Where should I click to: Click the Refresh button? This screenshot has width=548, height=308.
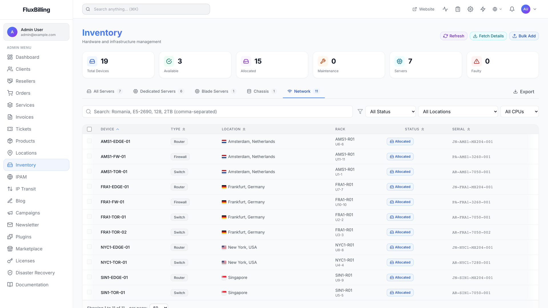click(454, 36)
